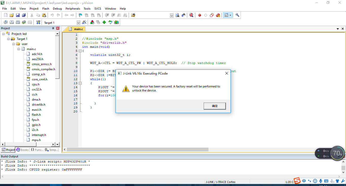346x186 pixels.
Task: Open the Debug menu
Action: [57, 9]
